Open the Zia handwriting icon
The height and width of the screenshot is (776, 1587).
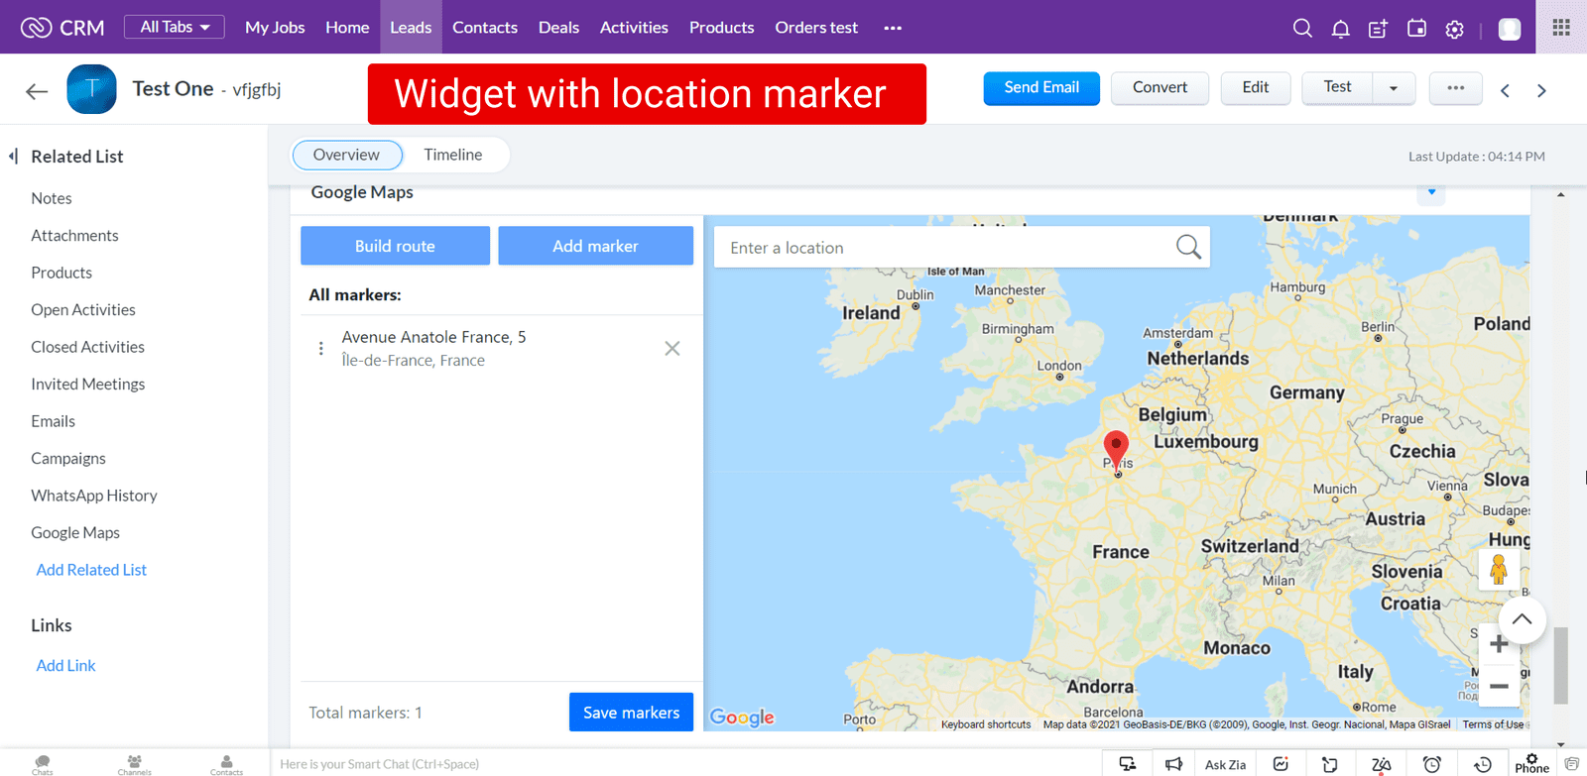1381,764
